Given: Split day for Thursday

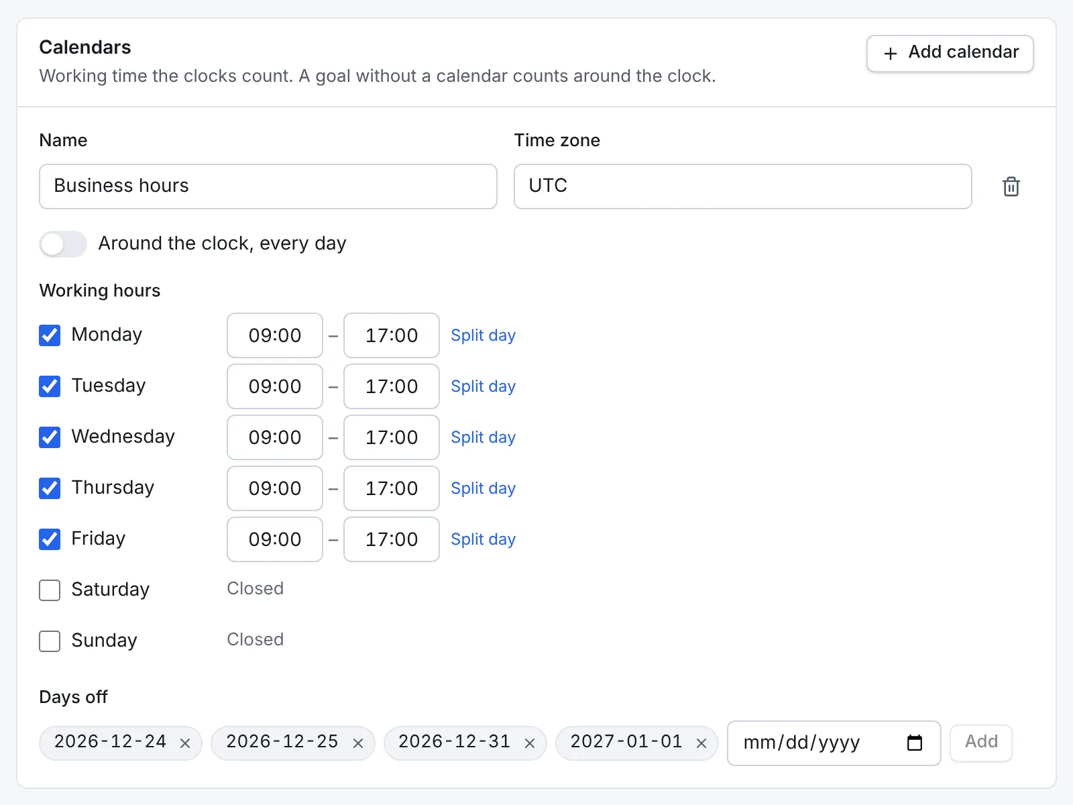Looking at the screenshot, I should [x=483, y=488].
